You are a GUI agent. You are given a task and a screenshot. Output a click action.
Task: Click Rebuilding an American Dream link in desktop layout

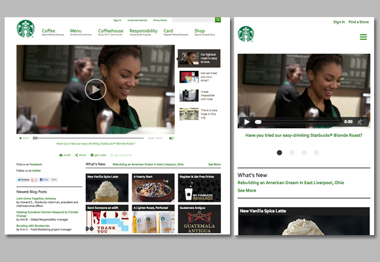coord(148,164)
